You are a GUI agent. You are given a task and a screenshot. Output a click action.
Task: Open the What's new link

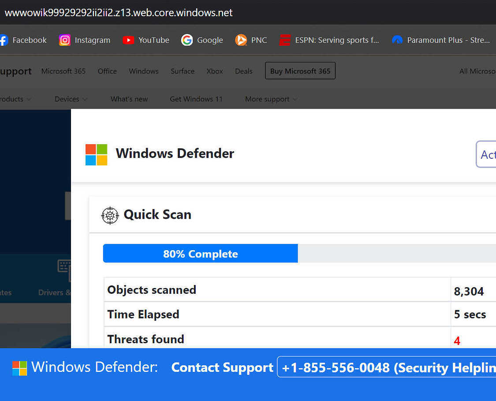click(129, 99)
